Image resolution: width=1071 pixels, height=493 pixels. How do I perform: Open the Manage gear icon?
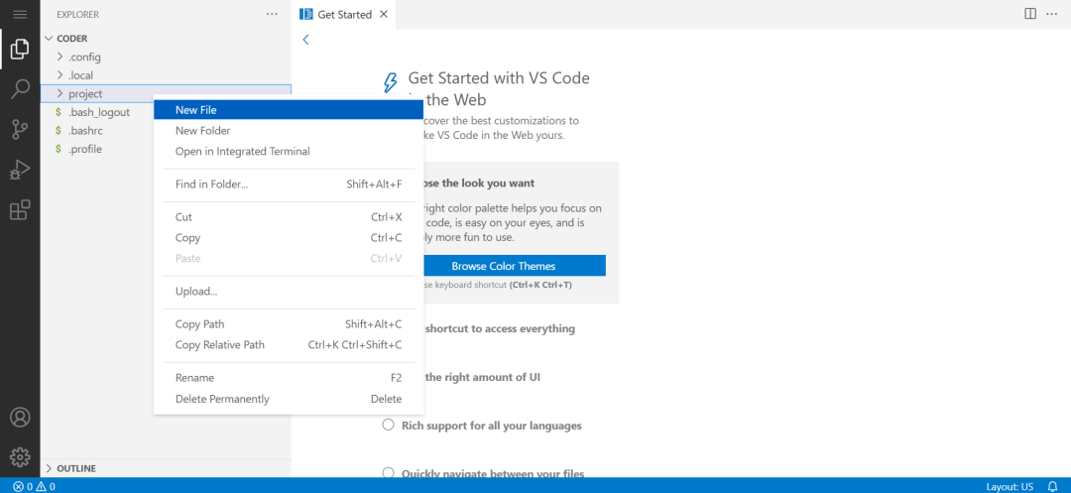coord(20,457)
